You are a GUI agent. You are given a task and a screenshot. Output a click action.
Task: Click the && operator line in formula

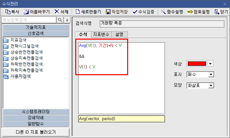[x=82, y=56]
